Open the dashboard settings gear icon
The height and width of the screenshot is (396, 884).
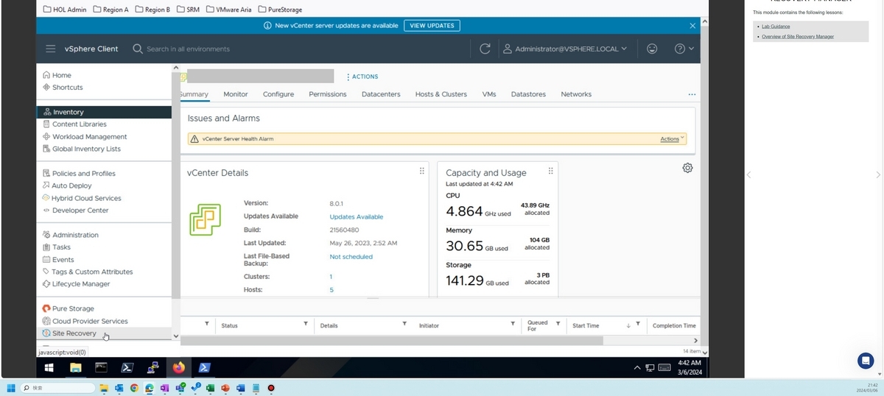(x=687, y=168)
